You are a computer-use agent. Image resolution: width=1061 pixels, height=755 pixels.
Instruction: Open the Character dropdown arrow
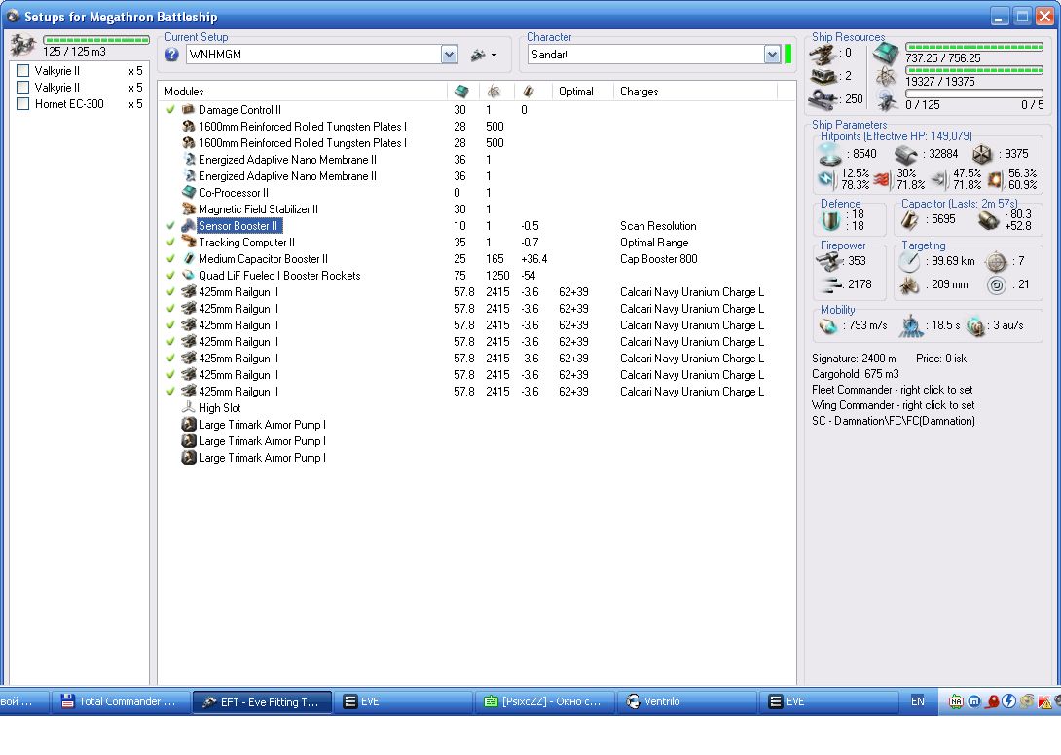tap(772, 55)
